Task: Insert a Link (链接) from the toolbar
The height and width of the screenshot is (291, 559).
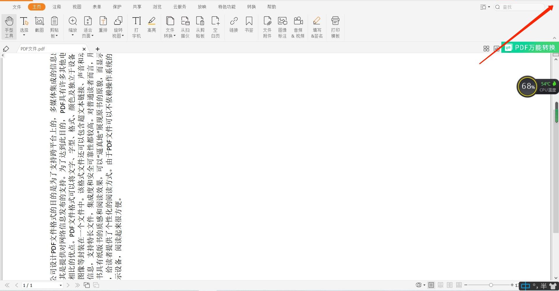Action: pos(233,24)
